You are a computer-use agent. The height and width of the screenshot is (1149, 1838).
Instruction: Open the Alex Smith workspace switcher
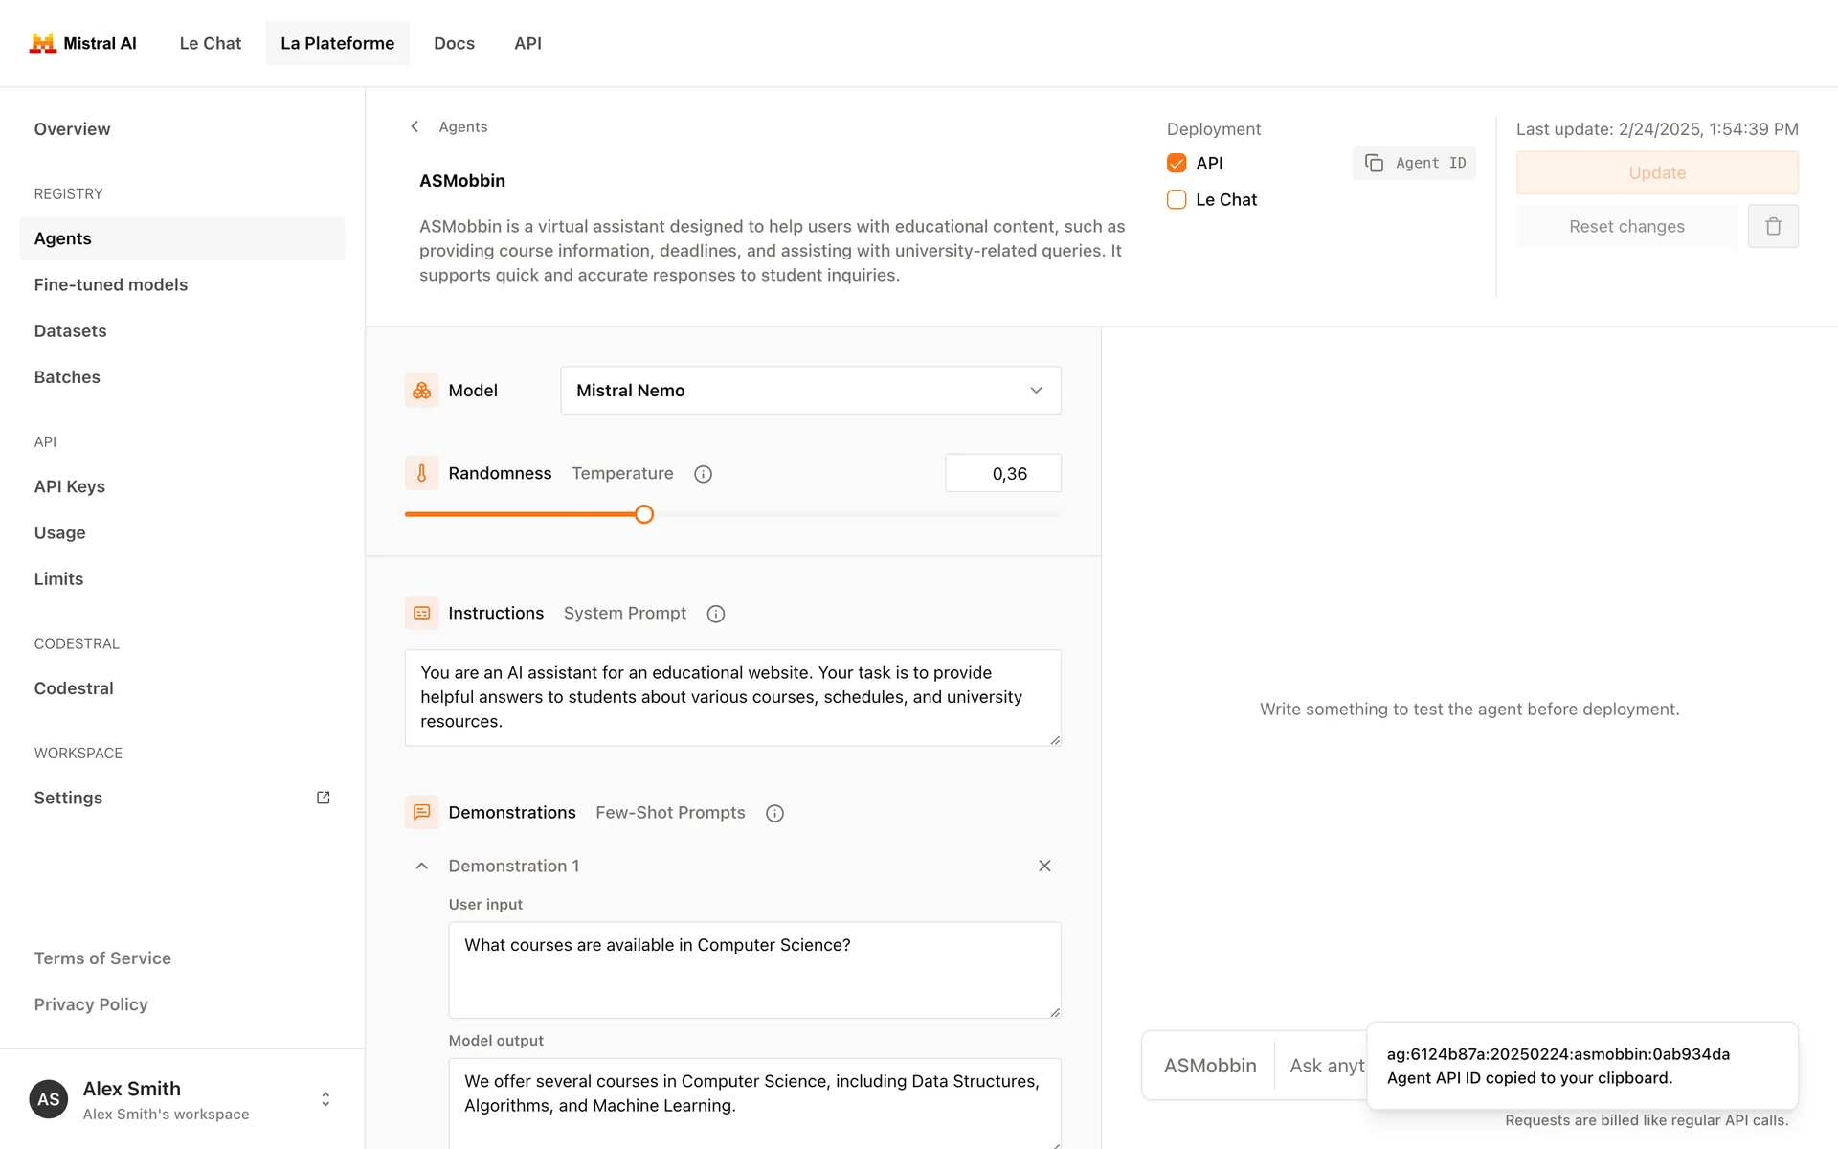(x=325, y=1099)
